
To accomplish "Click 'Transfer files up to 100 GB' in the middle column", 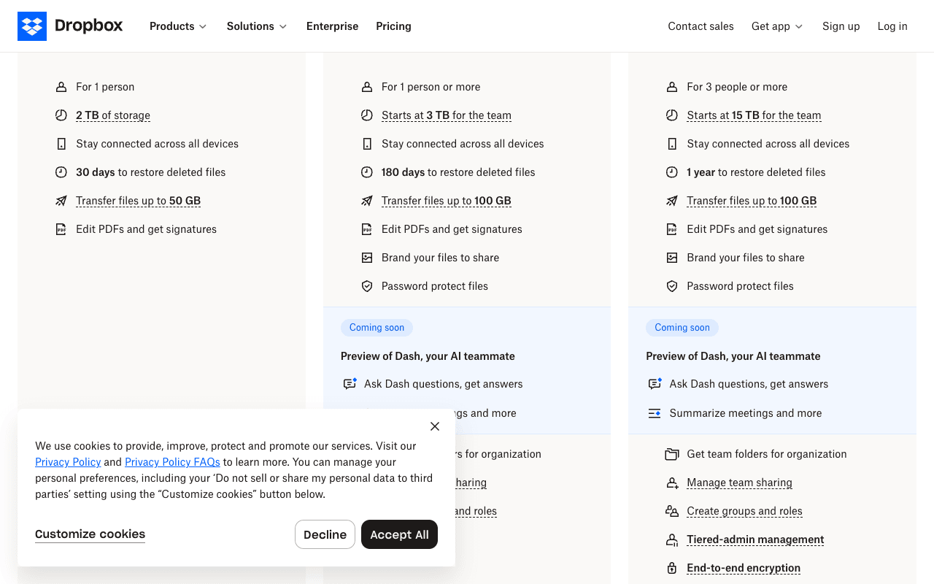I will [447, 201].
